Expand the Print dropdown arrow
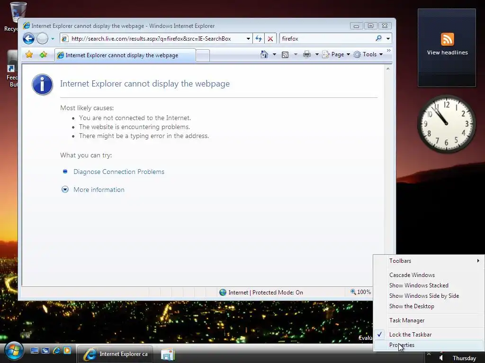The height and width of the screenshot is (363, 485). 317,54
